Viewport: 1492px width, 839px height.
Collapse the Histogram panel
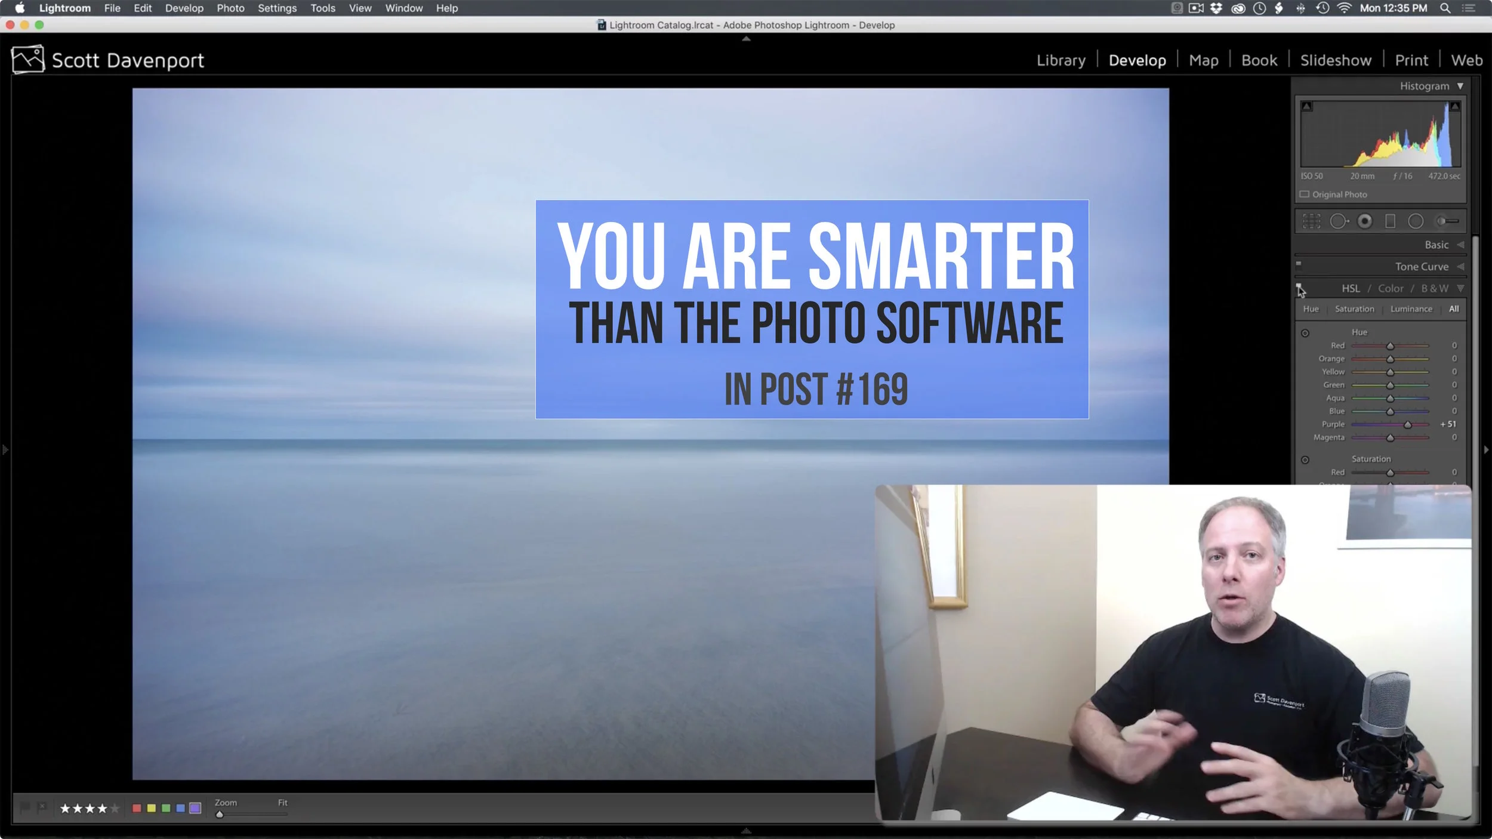click(x=1460, y=86)
